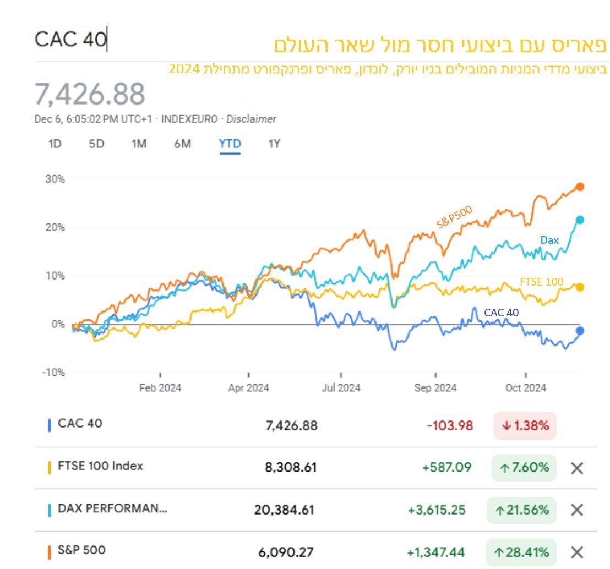Click DAX 21.56% green change badge
The height and width of the screenshot is (569, 610).
pos(521,510)
